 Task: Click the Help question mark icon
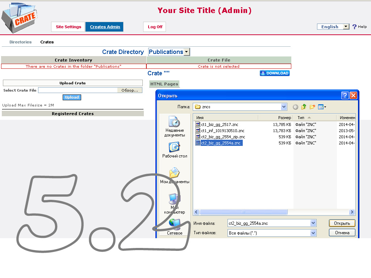tap(354, 27)
